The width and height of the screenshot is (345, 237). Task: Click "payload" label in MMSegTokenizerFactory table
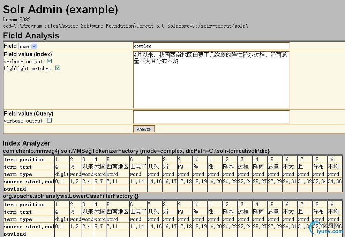tap(15, 189)
